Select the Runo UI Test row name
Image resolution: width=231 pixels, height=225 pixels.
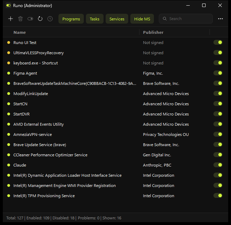click(25, 43)
